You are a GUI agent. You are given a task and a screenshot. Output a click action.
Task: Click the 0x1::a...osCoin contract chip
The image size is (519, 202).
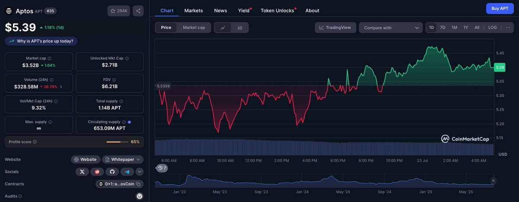pos(119,184)
